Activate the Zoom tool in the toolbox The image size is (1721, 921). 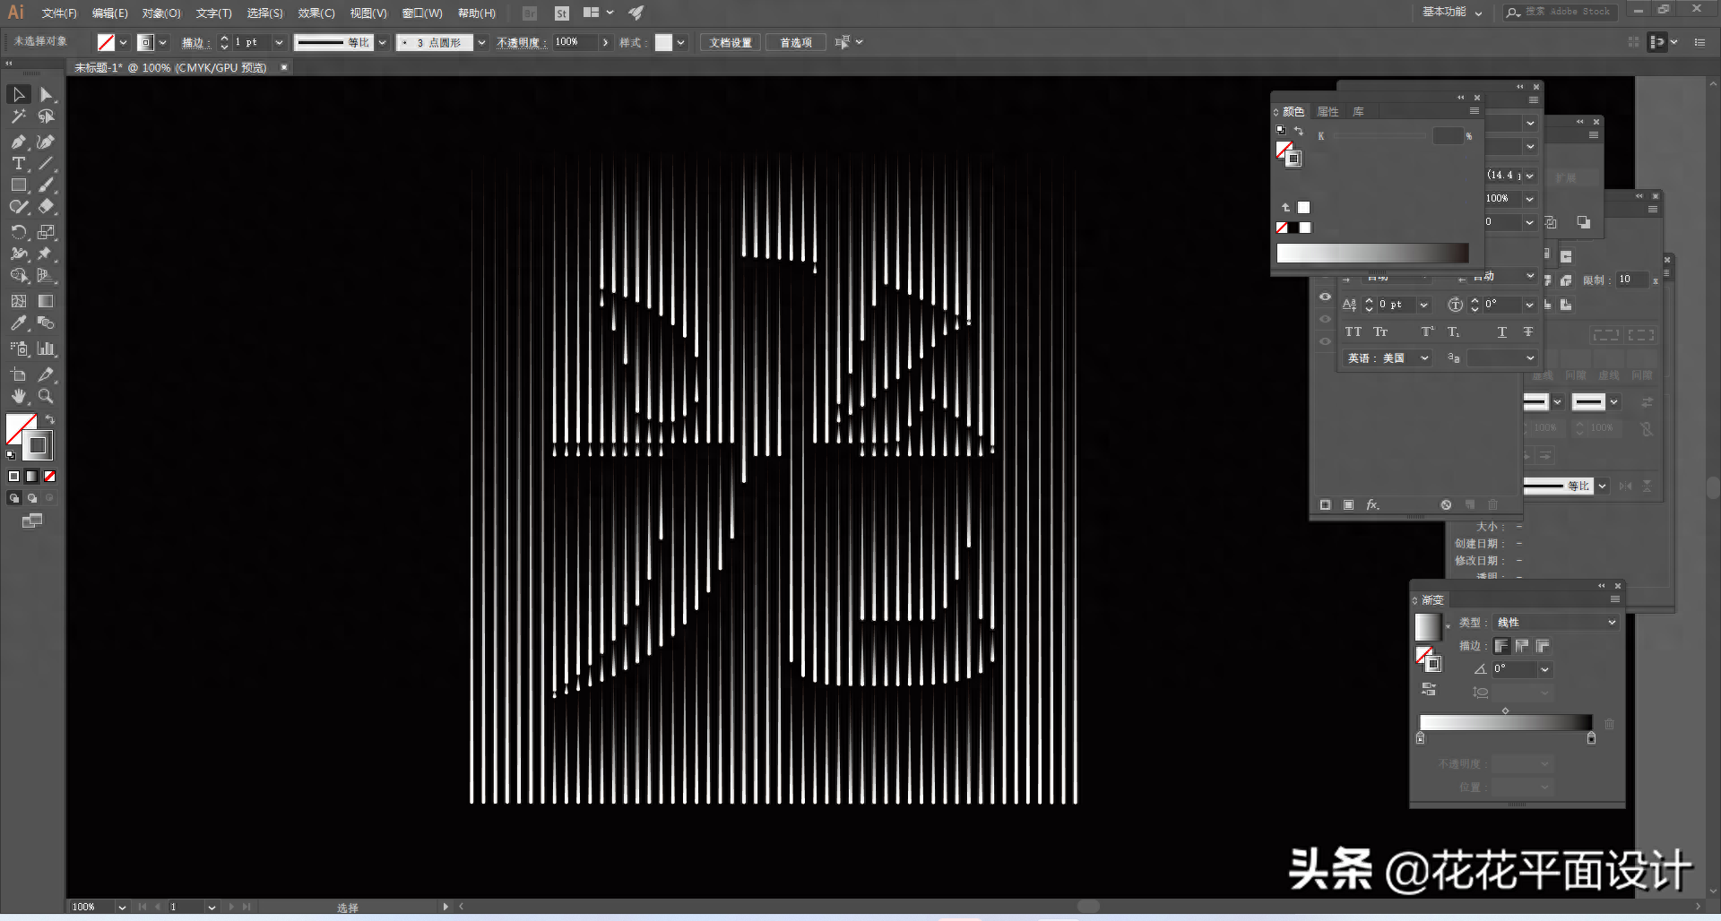(x=46, y=396)
